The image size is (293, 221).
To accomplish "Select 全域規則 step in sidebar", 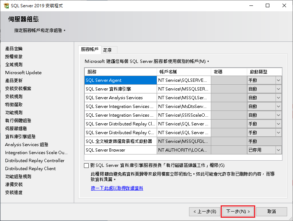I will coord(14,65).
